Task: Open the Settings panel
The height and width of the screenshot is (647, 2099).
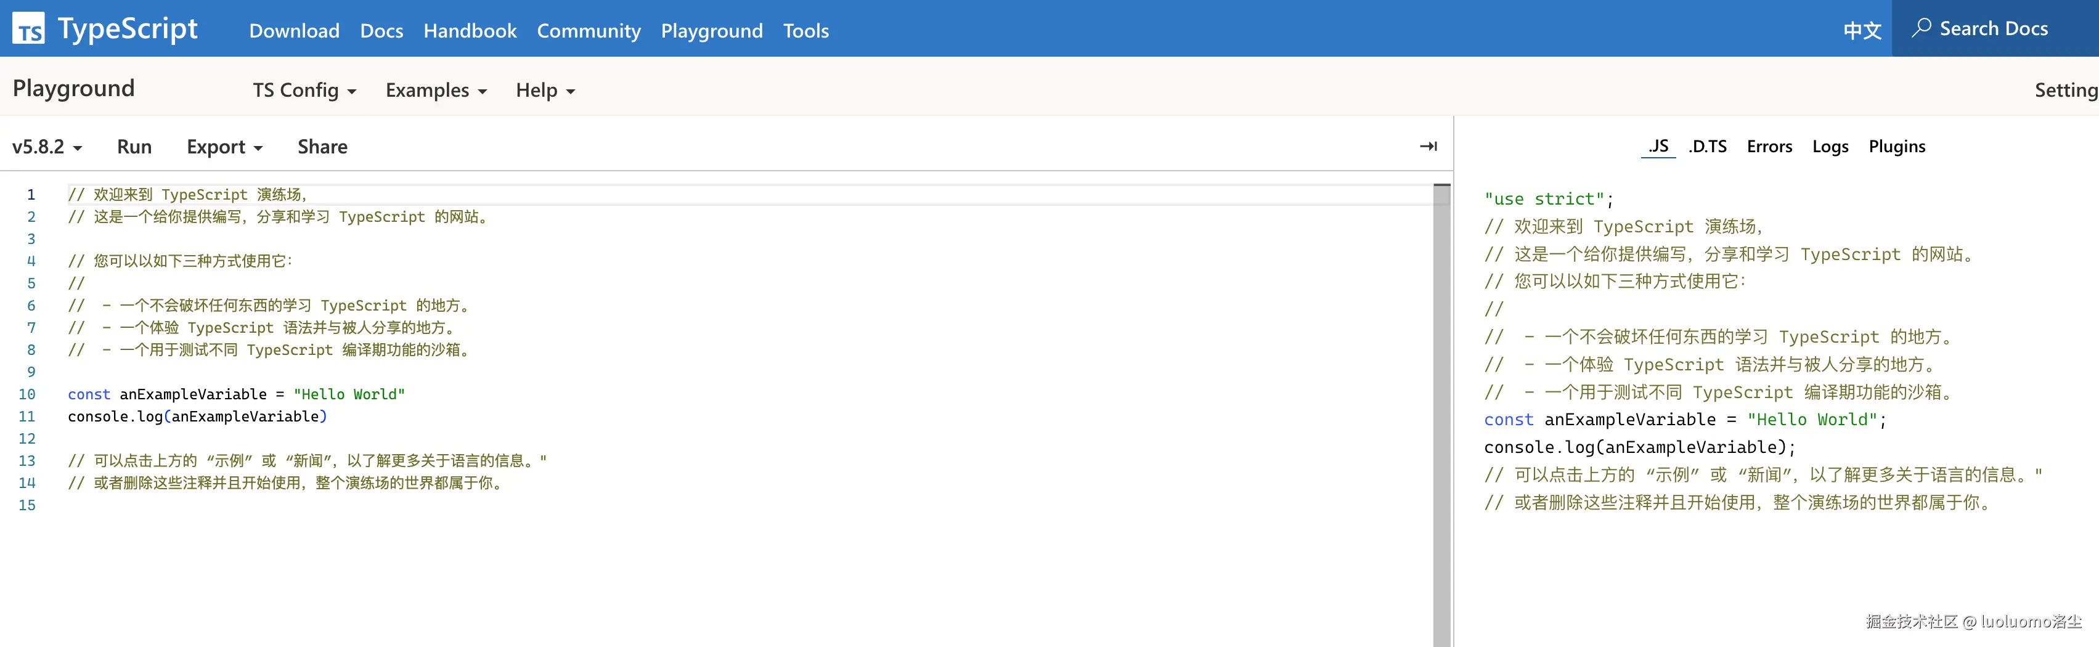Action: 2066,91
